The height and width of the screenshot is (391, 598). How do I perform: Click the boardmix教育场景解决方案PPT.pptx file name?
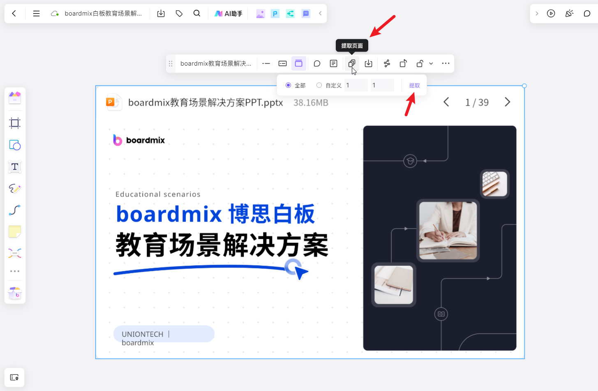click(x=205, y=103)
